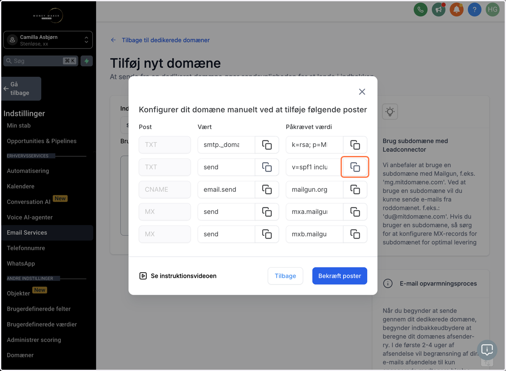Click the CNAME record type field
Viewport: 506px width, 371px height.
click(x=165, y=189)
